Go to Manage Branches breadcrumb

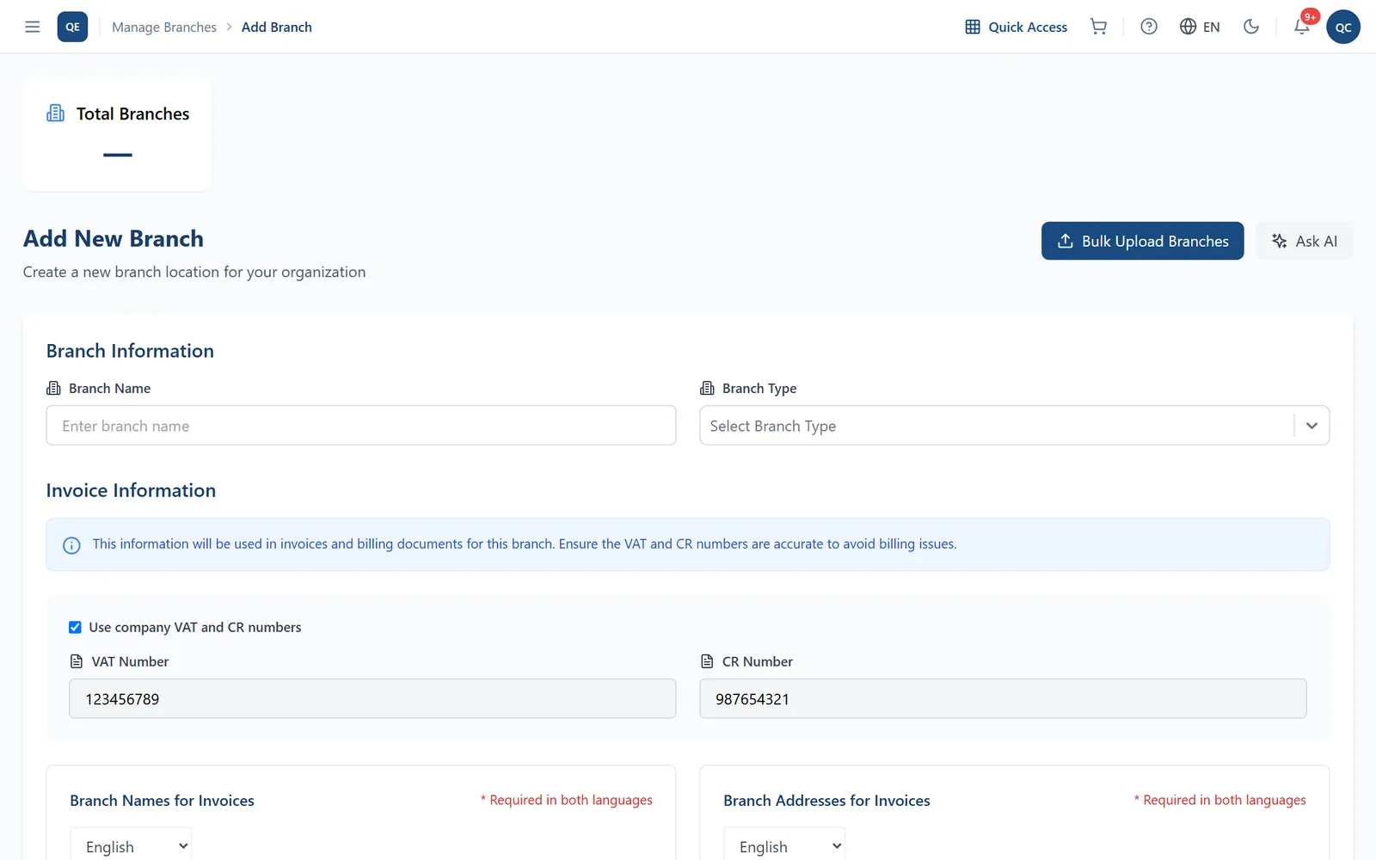click(164, 28)
